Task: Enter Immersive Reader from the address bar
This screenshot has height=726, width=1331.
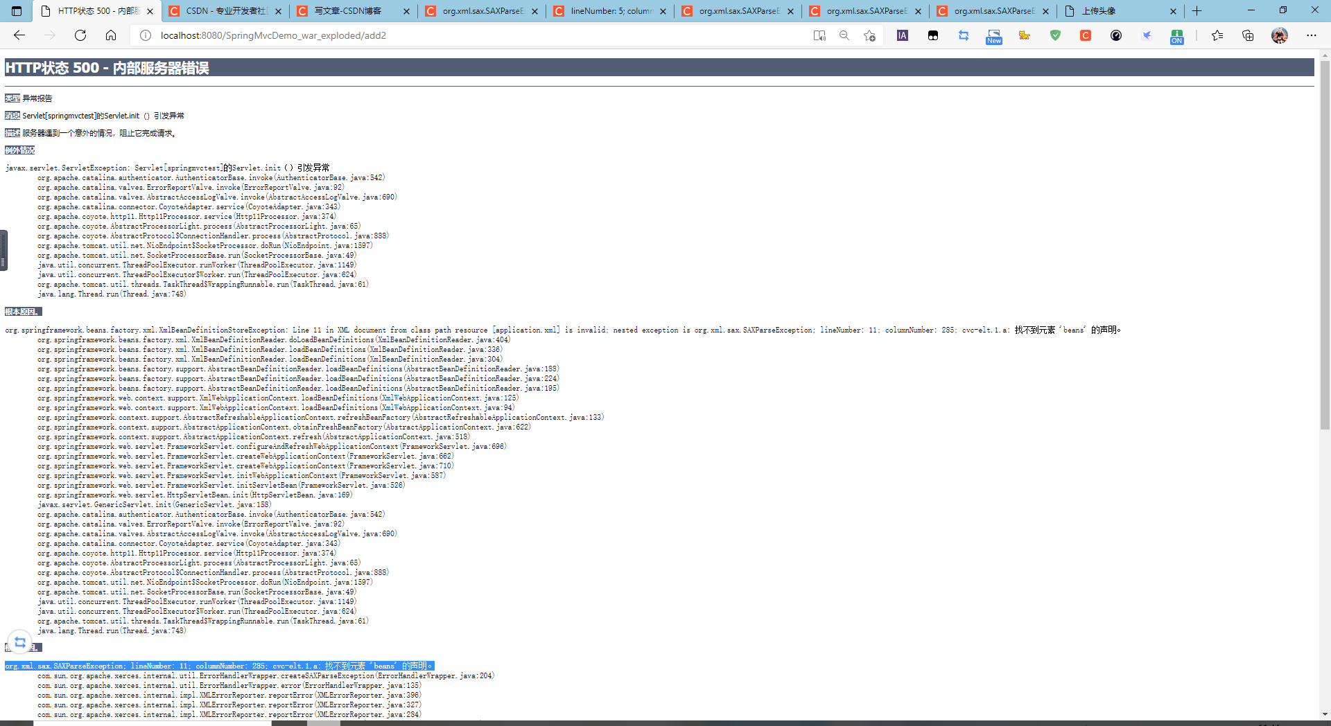Action: tap(819, 35)
